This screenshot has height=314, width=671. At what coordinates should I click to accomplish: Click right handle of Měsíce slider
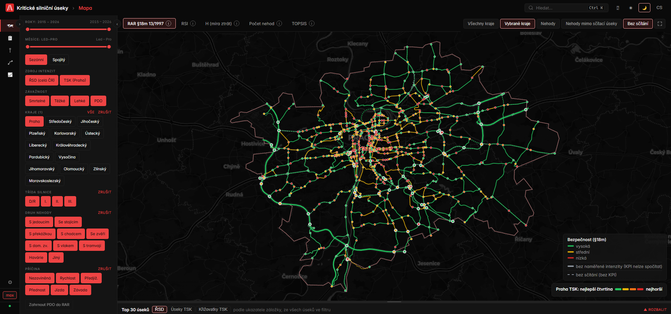pyautogui.click(x=109, y=47)
